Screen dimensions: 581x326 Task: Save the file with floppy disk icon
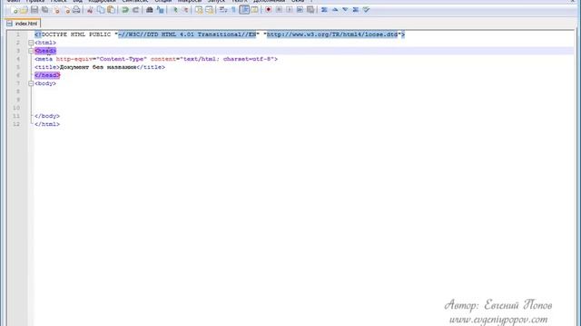[34, 10]
